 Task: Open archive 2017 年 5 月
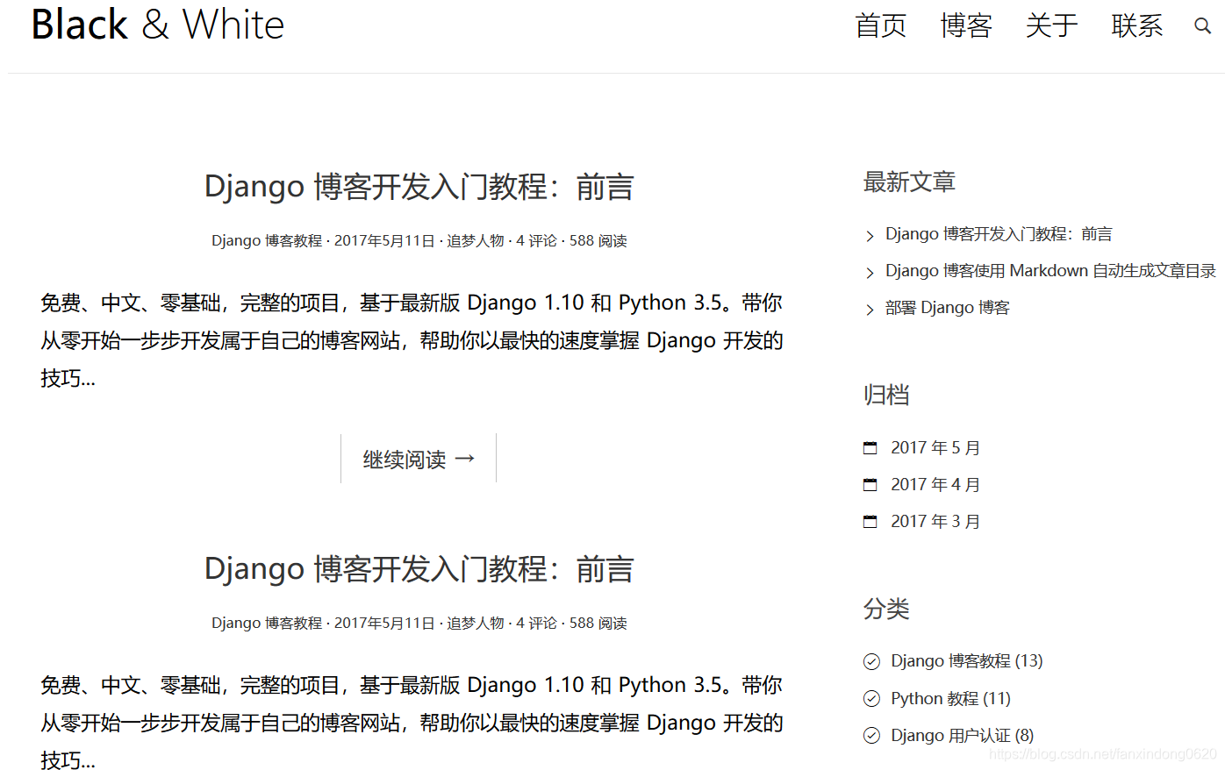(x=935, y=448)
